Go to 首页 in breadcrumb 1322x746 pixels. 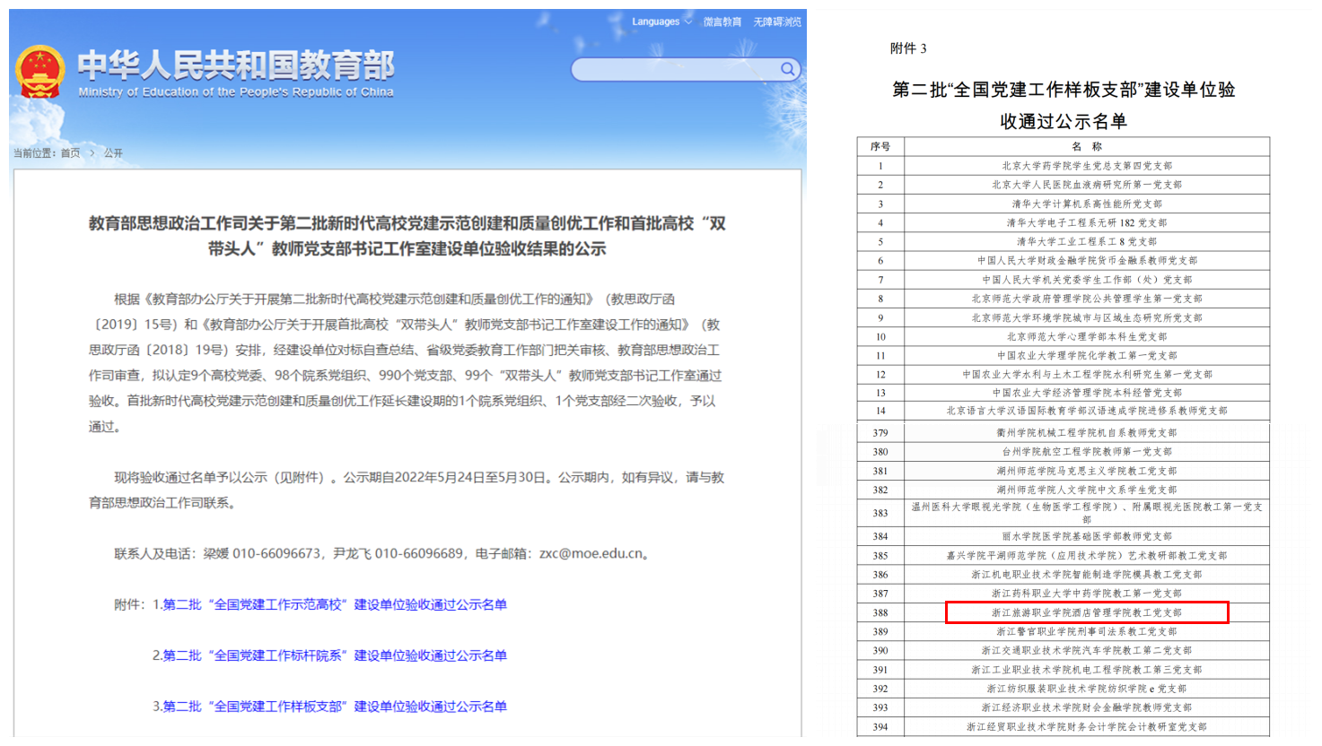pyautogui.click(x=71, y=153)
